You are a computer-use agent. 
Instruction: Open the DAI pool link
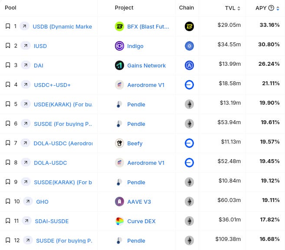point(39,65)
